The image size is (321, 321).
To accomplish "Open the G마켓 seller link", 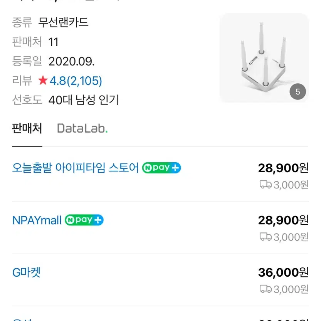I will (27, 272).
